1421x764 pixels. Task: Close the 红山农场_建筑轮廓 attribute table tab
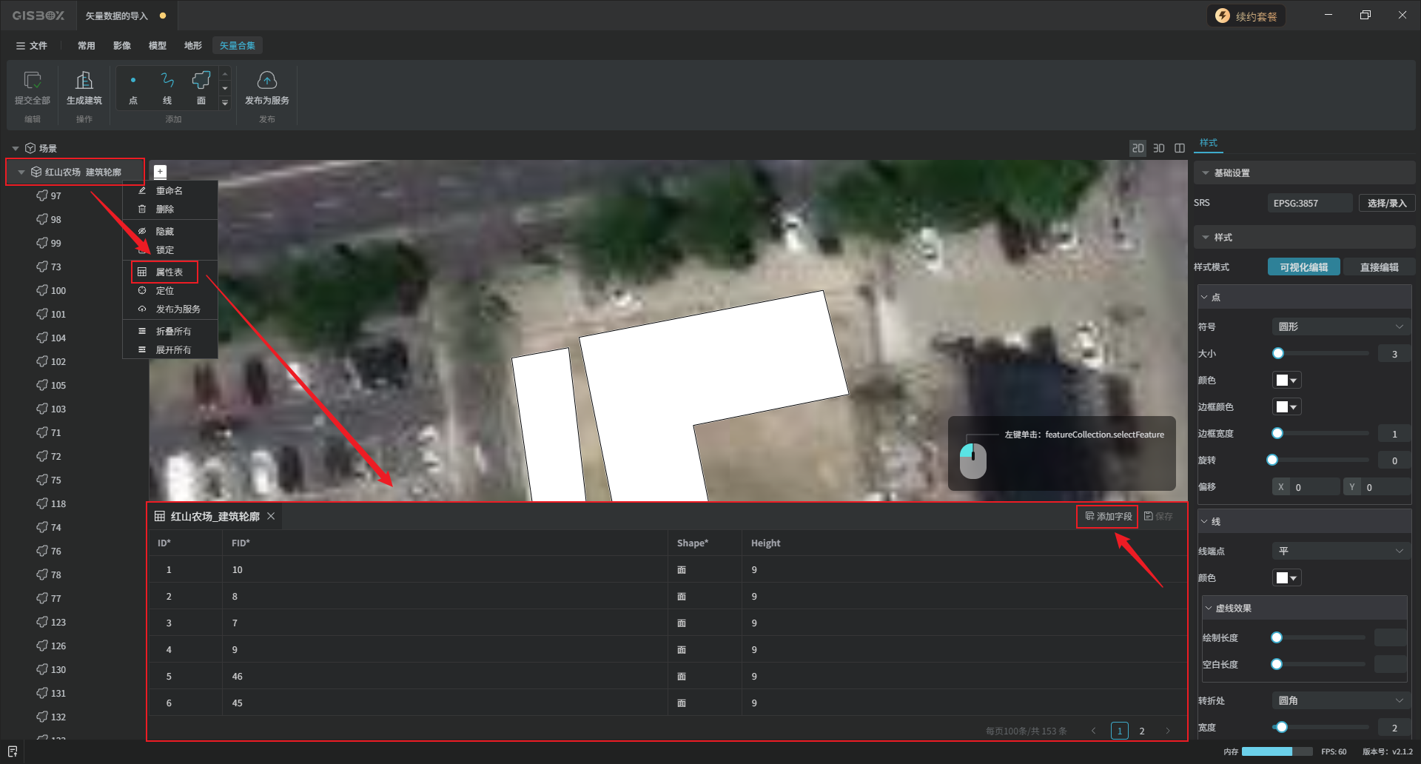271,516
